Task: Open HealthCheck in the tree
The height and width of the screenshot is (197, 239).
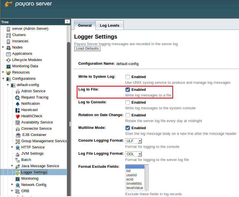Action: pyautogui.click(x=32, y=116)
